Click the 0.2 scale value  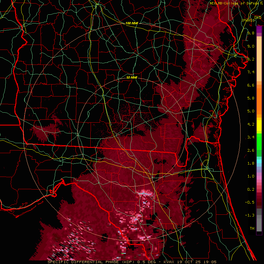251,189
